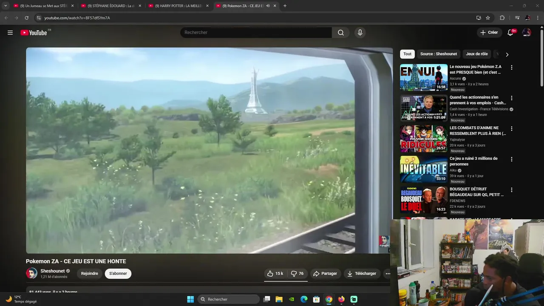Open the Streamlabs icon on the taskbar

point(354,299)
